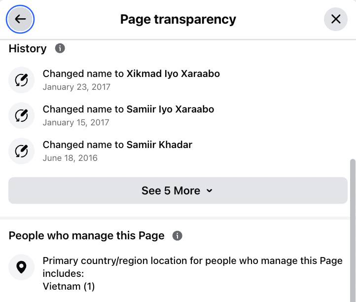This screenshot has width=356, height=302.
Task: Click the History section heading
Action: 28,48
